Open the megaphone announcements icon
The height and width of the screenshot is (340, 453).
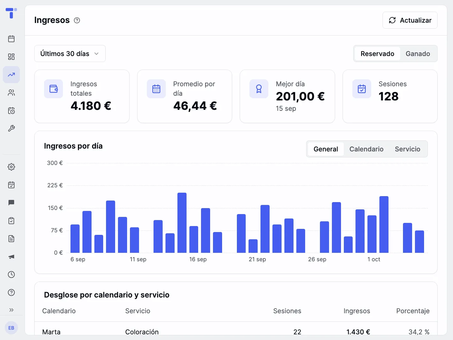click(11, 257)
